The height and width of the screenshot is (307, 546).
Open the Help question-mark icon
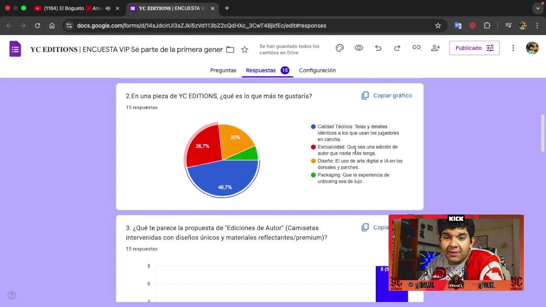12,295
